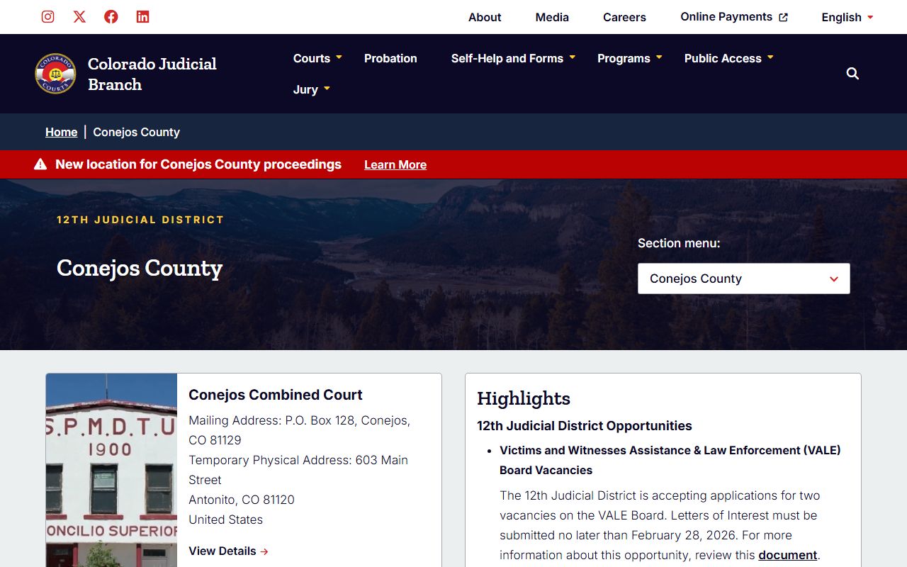Open Self-Help and Forms navigation item
This screenshot has height=567, width=907.
click(x=507, y=58)
